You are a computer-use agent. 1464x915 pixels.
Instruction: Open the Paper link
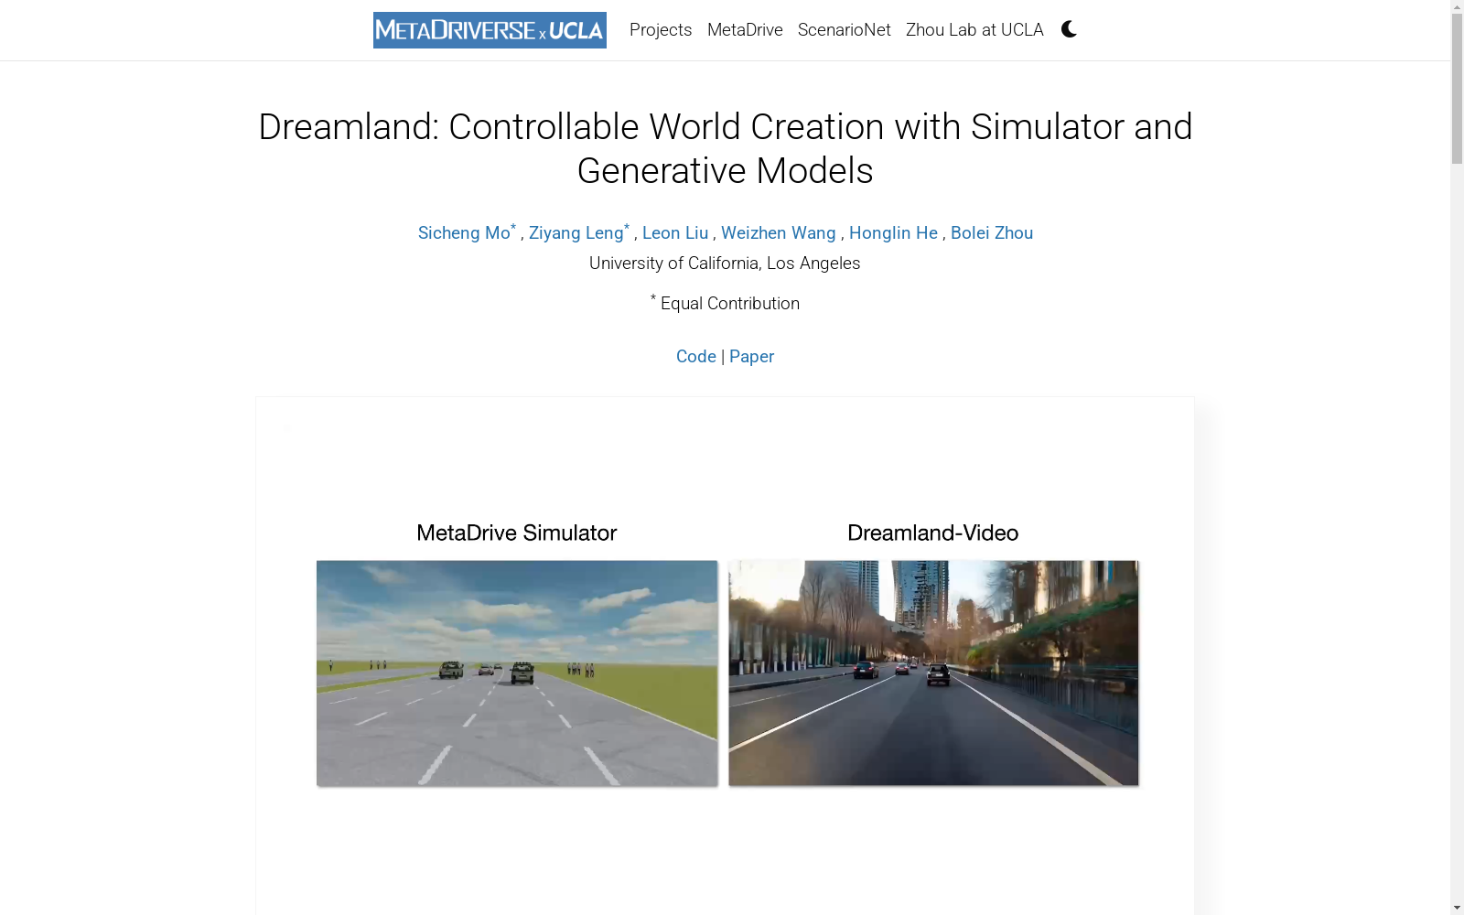tap(752, 356)
